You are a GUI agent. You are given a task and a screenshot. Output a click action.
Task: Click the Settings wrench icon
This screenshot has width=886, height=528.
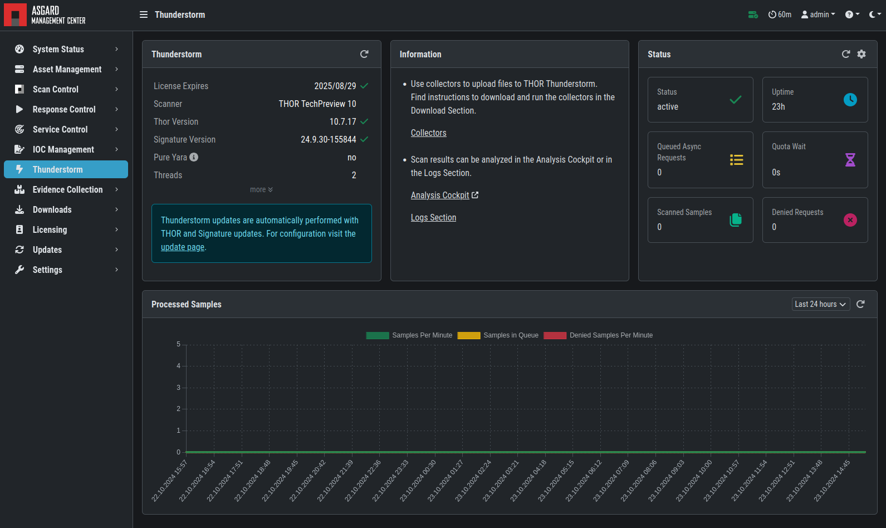[19, 270]
